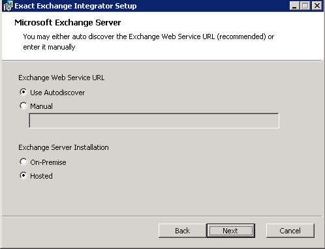Cancel the setup wizard
The width and height of the screenshot is (325, 249).
(290, 231)
